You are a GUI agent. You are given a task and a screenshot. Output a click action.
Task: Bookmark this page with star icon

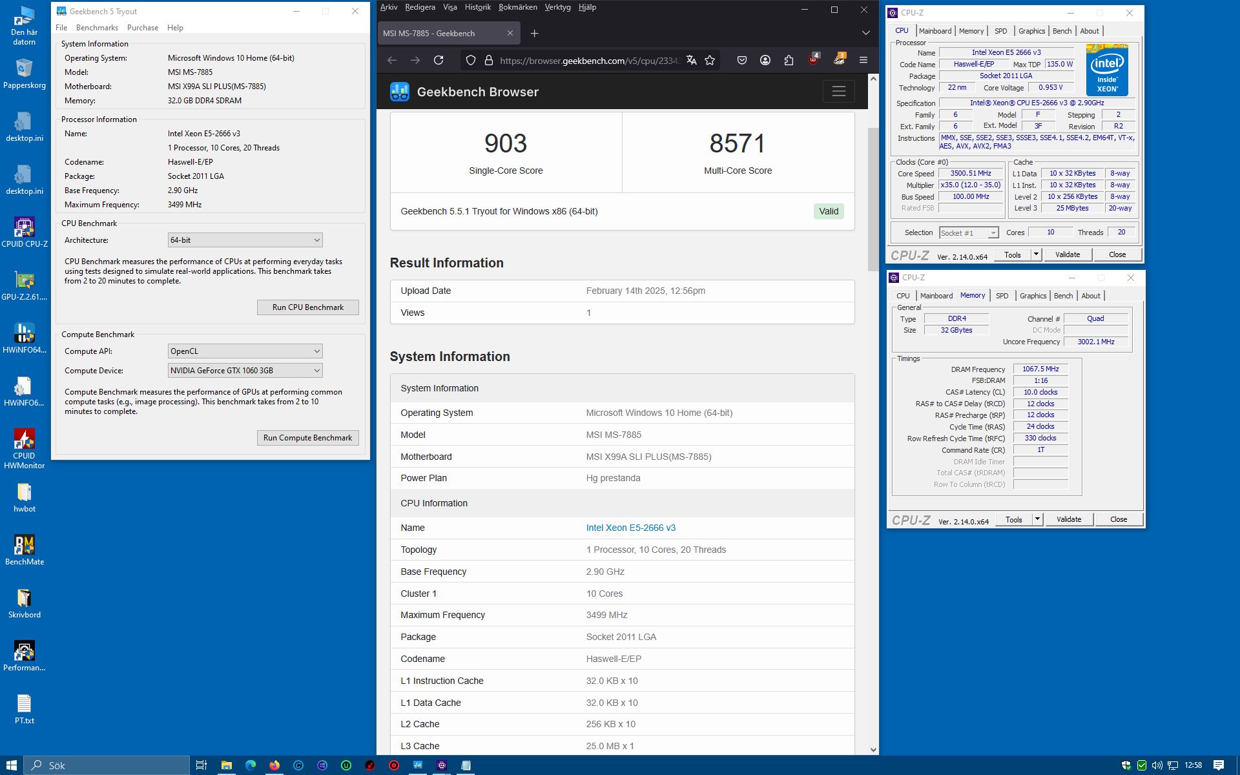pos(710,60)
